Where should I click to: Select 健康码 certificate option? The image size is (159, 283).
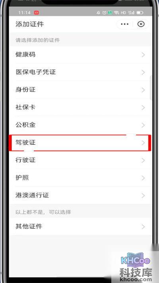[x=81, y=55]
